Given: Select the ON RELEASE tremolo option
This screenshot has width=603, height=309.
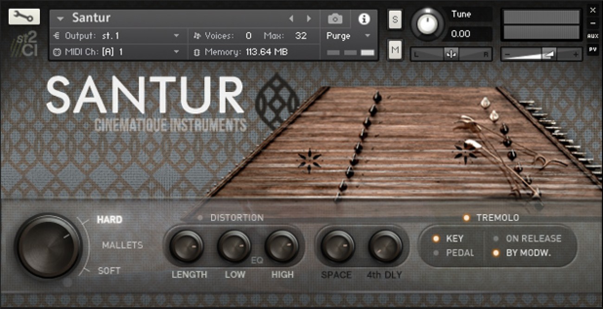Looking at the screenshot, I should [x=496, y=239].
